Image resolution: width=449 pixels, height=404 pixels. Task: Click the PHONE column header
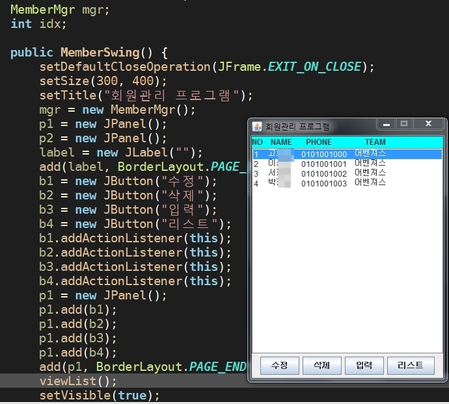pos(318,142)
